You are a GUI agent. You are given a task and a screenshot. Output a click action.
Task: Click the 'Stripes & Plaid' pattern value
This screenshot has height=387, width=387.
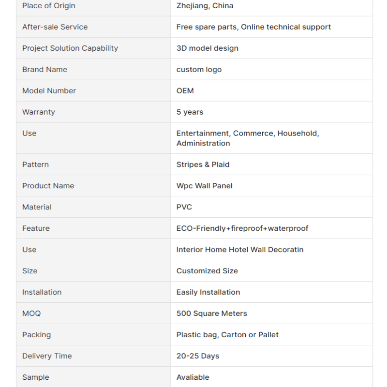click(203, 164)
